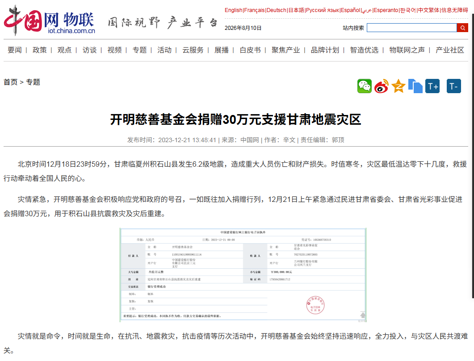Click the editor name 郭顶
The height and width of the screenshot is (361, 474).
[338, 140]
